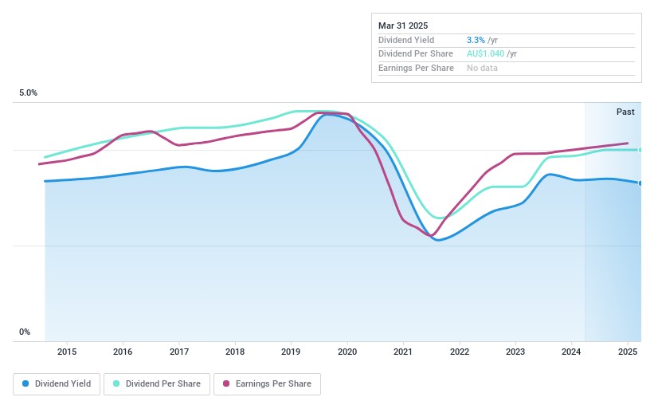Click the 0% y-axis label
The height and width of the screenshot is (405, 654).
pos(25,332)
